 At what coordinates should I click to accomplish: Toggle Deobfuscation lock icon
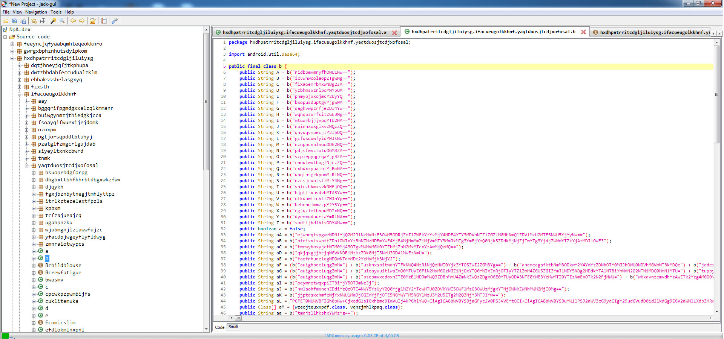pyautogui.click(x=92, y=21)
